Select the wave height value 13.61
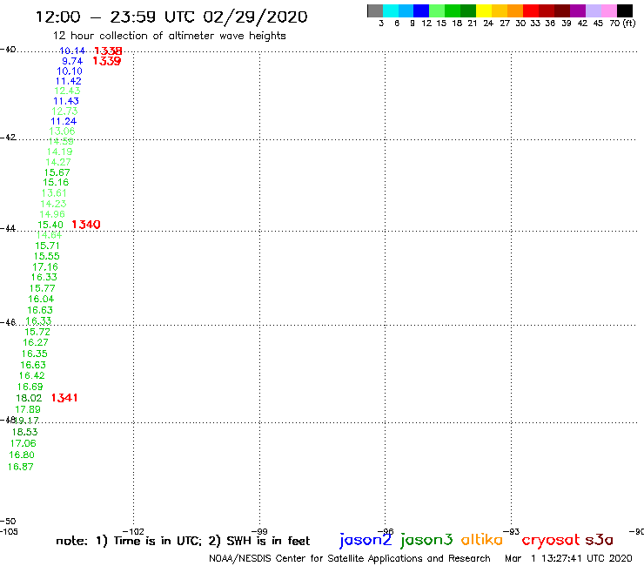 pos(54,192)
